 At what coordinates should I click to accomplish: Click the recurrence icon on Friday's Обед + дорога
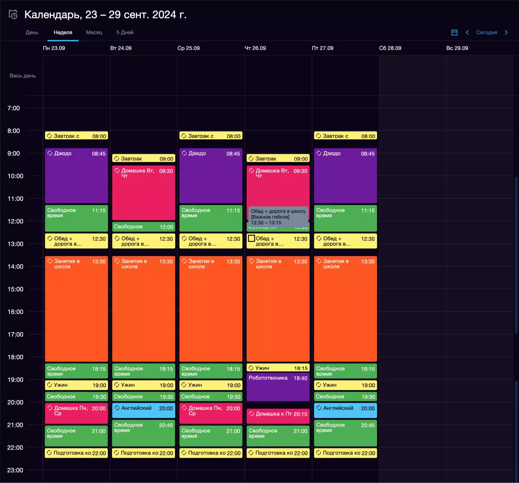pos(319,238)
